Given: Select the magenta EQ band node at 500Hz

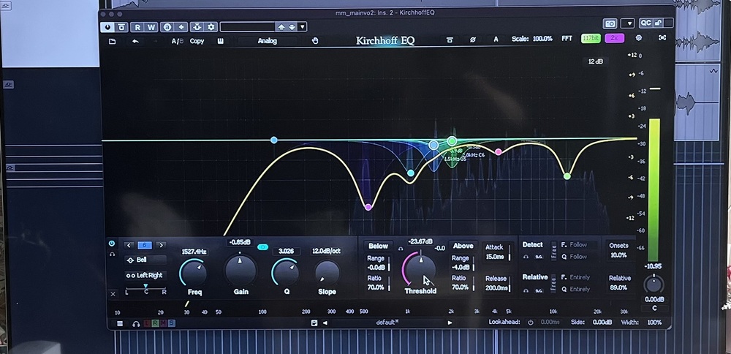Looking at the screenshot, I should pos(368,207).
